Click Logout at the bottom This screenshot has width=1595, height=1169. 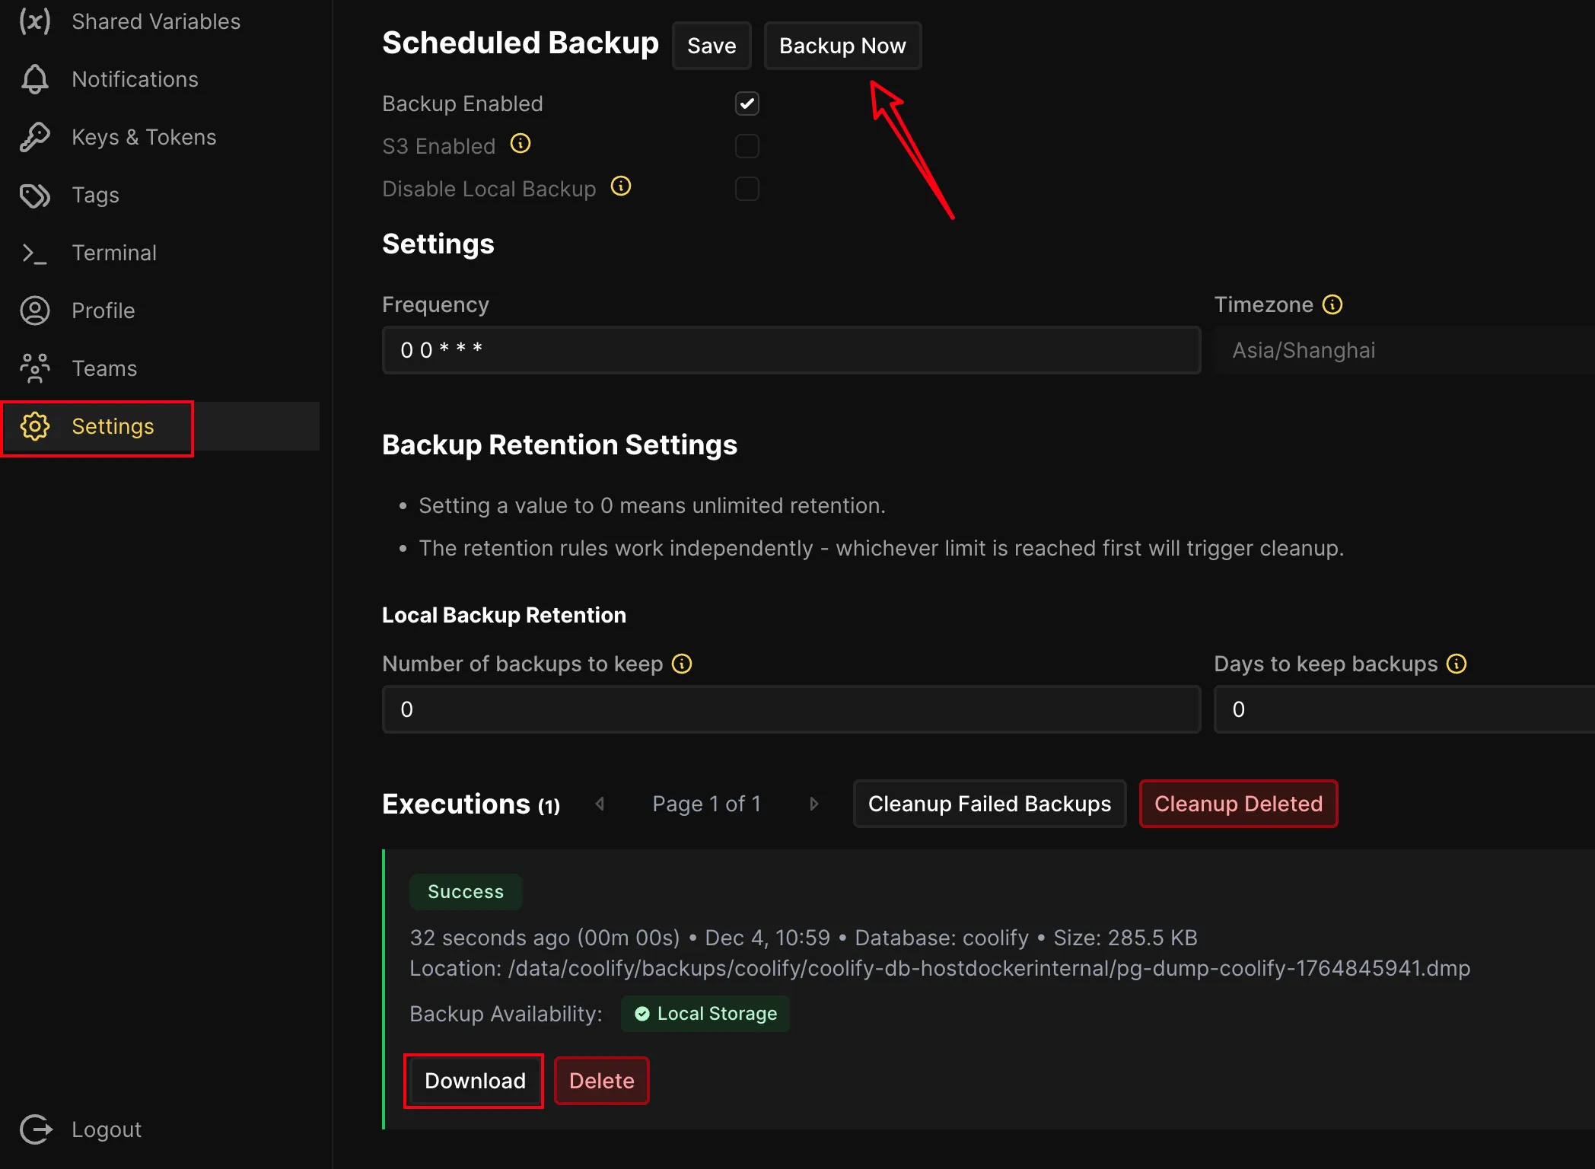tap(106, 1129)
